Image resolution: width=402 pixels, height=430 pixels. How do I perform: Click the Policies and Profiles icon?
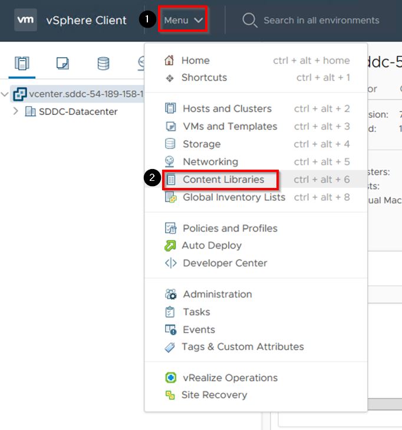[170, 228]
